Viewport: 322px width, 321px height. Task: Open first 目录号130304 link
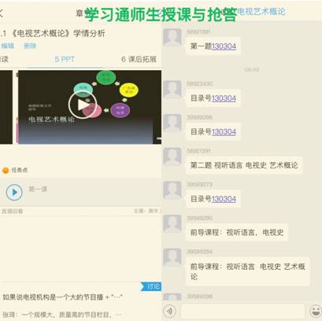click(224, 98)
